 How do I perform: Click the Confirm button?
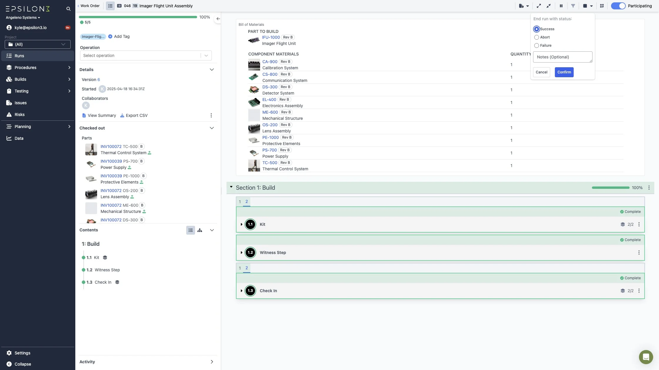pos(564,72)
